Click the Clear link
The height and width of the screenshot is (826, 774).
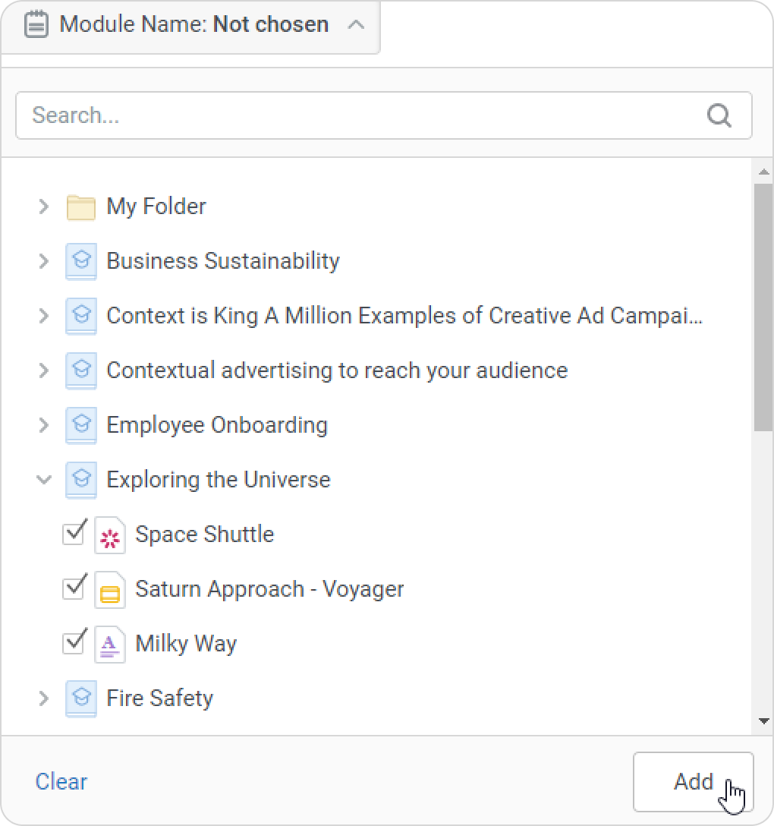tap(61, 781)
